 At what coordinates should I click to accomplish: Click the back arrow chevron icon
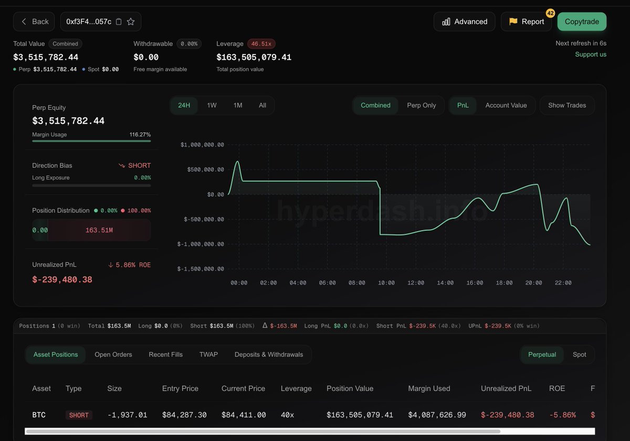24,21
